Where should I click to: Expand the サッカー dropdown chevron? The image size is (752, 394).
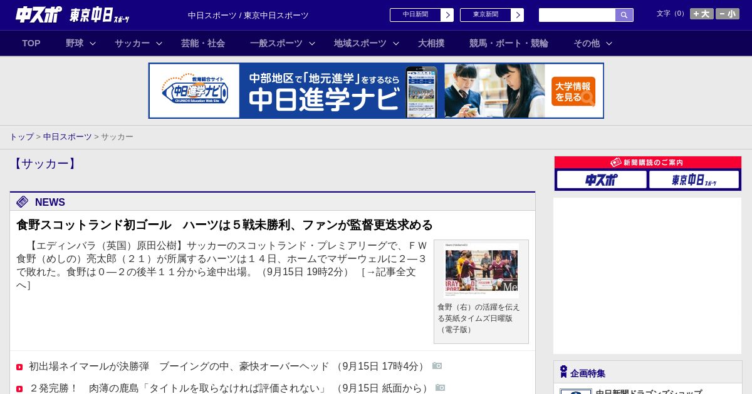pyautogui.click(x=159, y=43)
